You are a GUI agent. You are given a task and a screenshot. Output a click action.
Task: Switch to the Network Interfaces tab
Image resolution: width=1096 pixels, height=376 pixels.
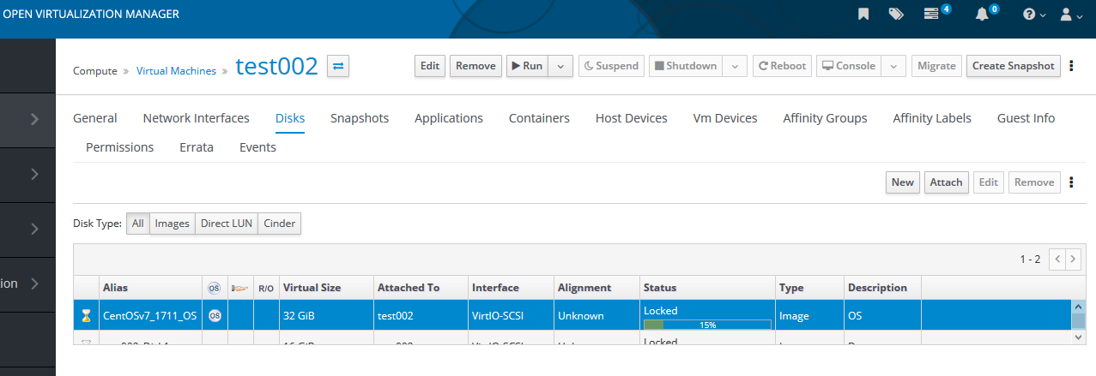[x=196, y=118]
